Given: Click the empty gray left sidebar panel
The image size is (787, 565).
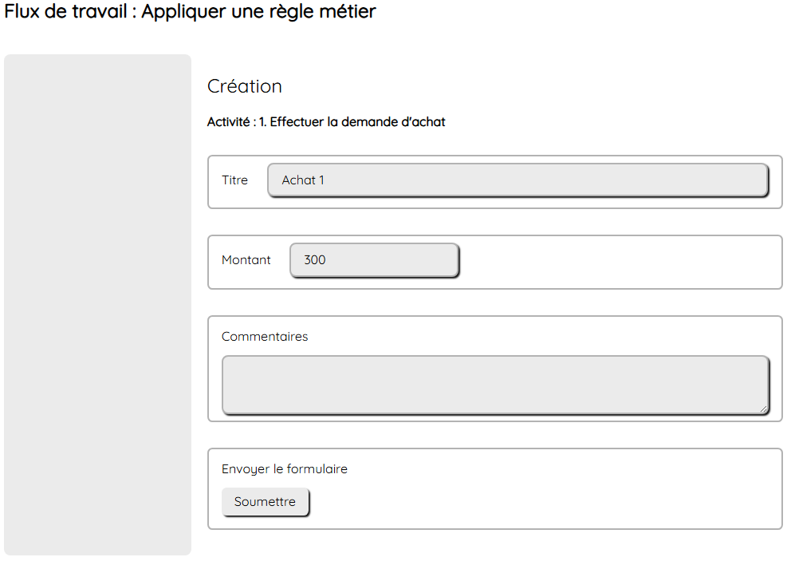Looking at the screenshot, I should (x=97, y=303).
